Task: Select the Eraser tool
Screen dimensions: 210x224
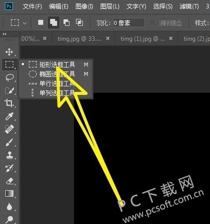Action: point(9,181)
